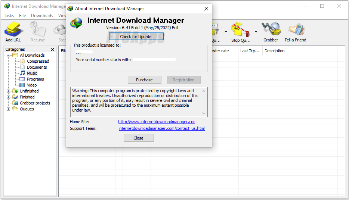Maximize the main IDM window
The width and height of the screenshot is (349, 200).
coord(322,6)
